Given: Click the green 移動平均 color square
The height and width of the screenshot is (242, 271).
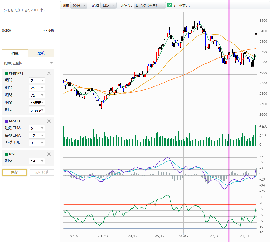Looking at the screenshot, I should point(6,73).
